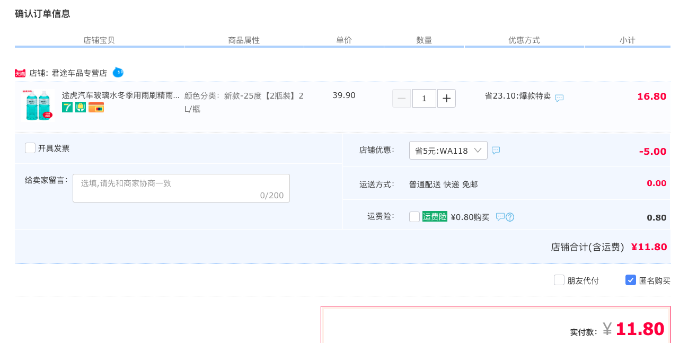Viewport: 697px width, 343px height.
Task: Check the 朋友代付 friend-pay checkbox
Action: click(559, 280)
